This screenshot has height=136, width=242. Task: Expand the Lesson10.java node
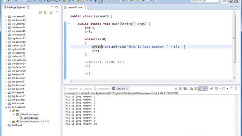[18, 118]
